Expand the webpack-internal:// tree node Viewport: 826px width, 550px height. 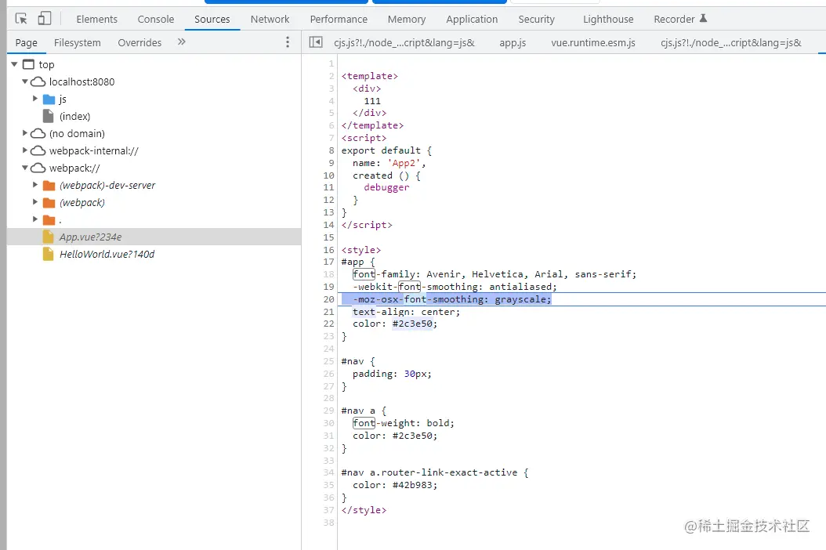25,150
